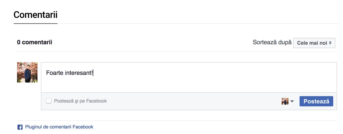Click small profile avatar beside Postează button

pyautogui.click(x=285, y=101)
